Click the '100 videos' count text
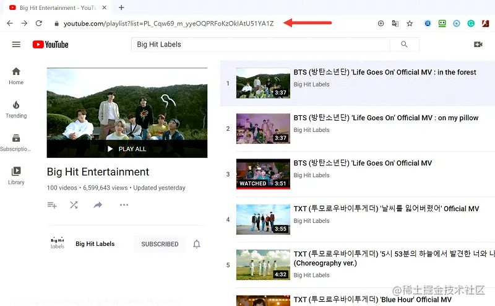495x306 pixels. point(62,188)
